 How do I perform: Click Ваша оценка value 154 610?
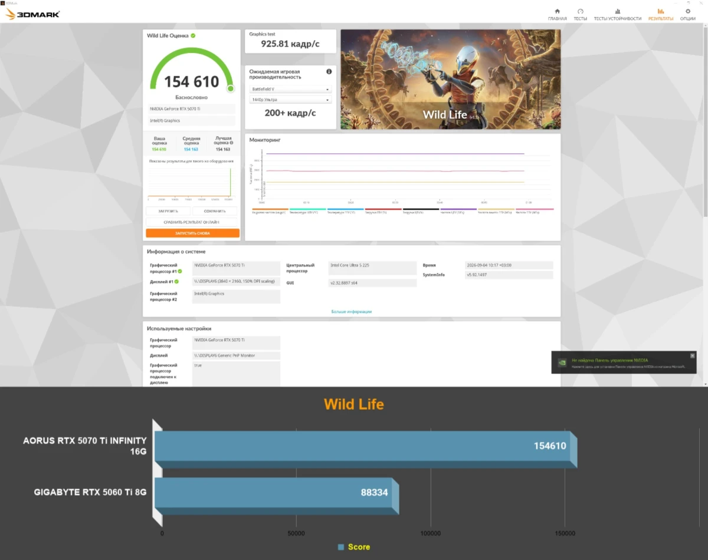coord(159,149)
